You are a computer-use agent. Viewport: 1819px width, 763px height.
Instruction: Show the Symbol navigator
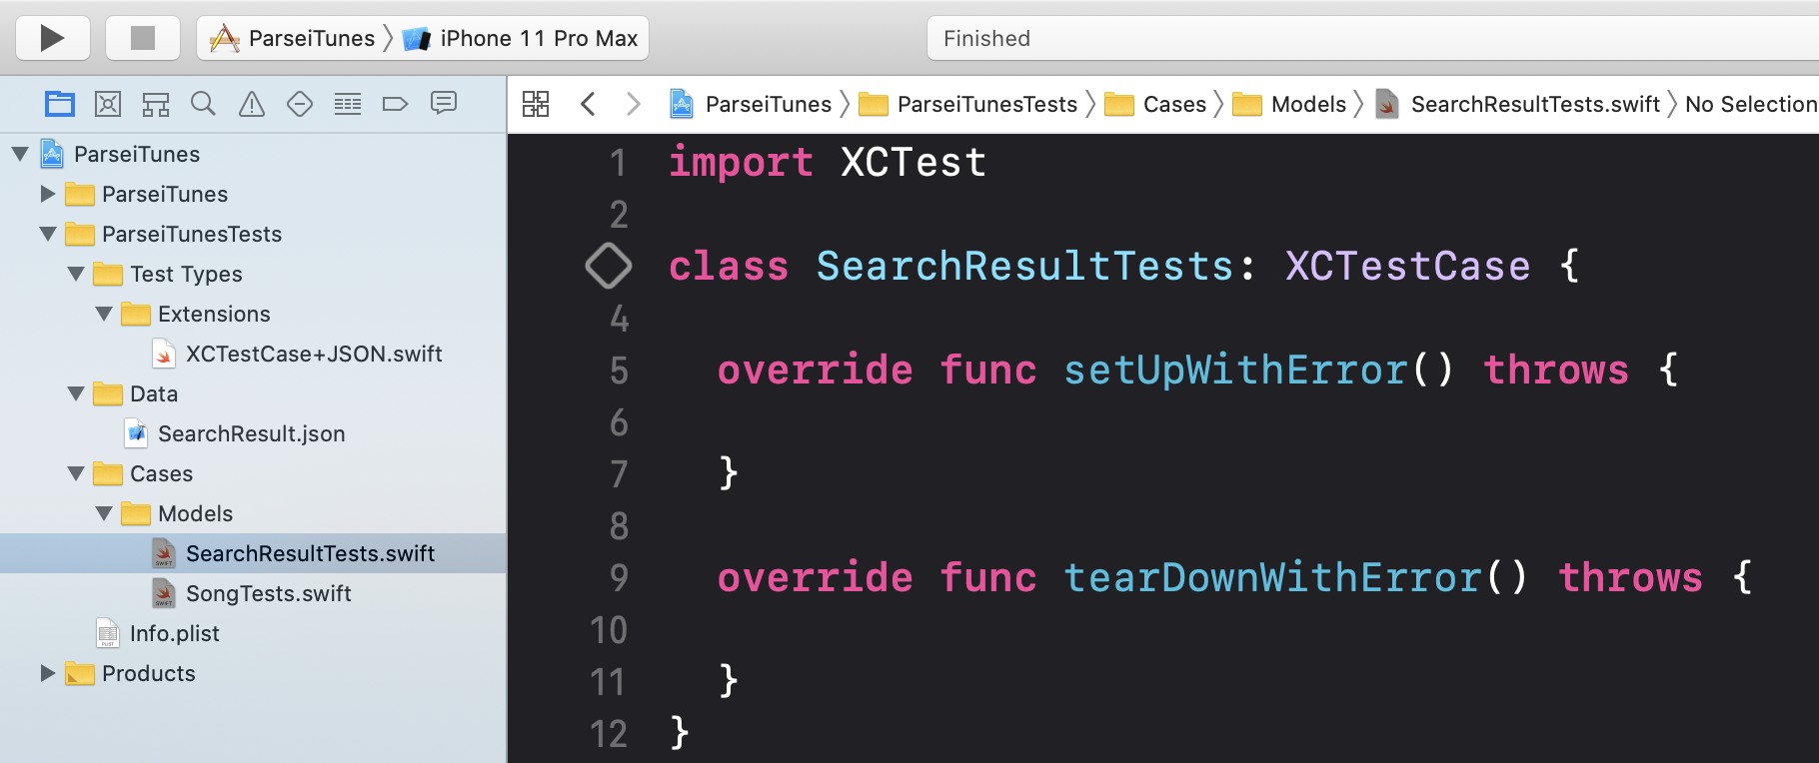[x=156, y=104]
